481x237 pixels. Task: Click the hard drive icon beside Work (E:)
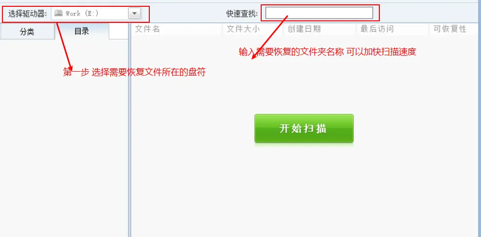58,13
